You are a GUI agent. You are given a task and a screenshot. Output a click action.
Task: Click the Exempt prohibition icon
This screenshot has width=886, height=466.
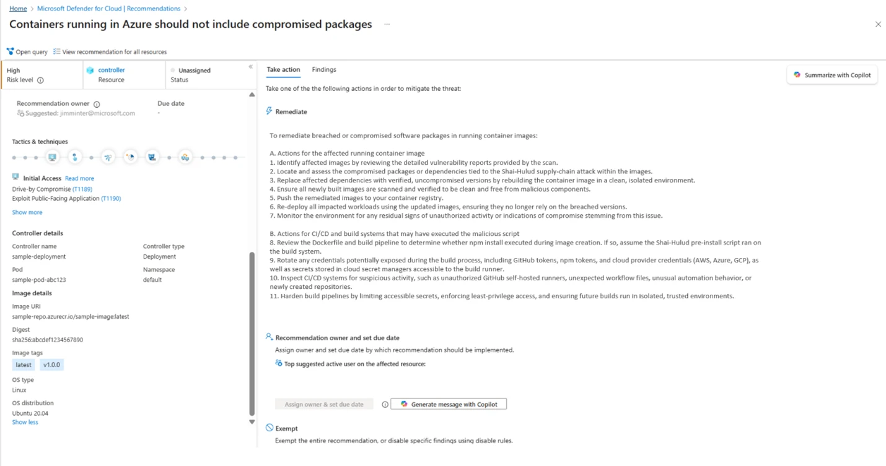[268, 428]
